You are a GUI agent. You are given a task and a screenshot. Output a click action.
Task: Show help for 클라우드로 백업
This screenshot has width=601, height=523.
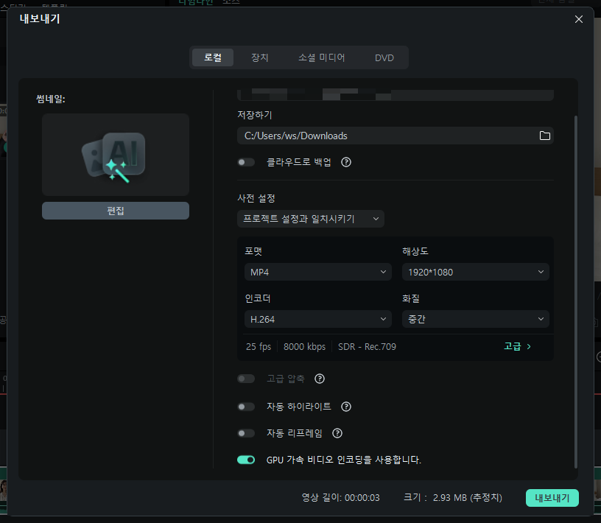pyautogui.click(x=346, y=162)
